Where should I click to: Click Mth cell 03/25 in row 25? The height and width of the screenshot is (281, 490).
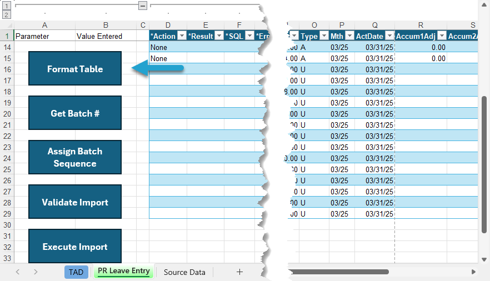(x=342, y=169)
